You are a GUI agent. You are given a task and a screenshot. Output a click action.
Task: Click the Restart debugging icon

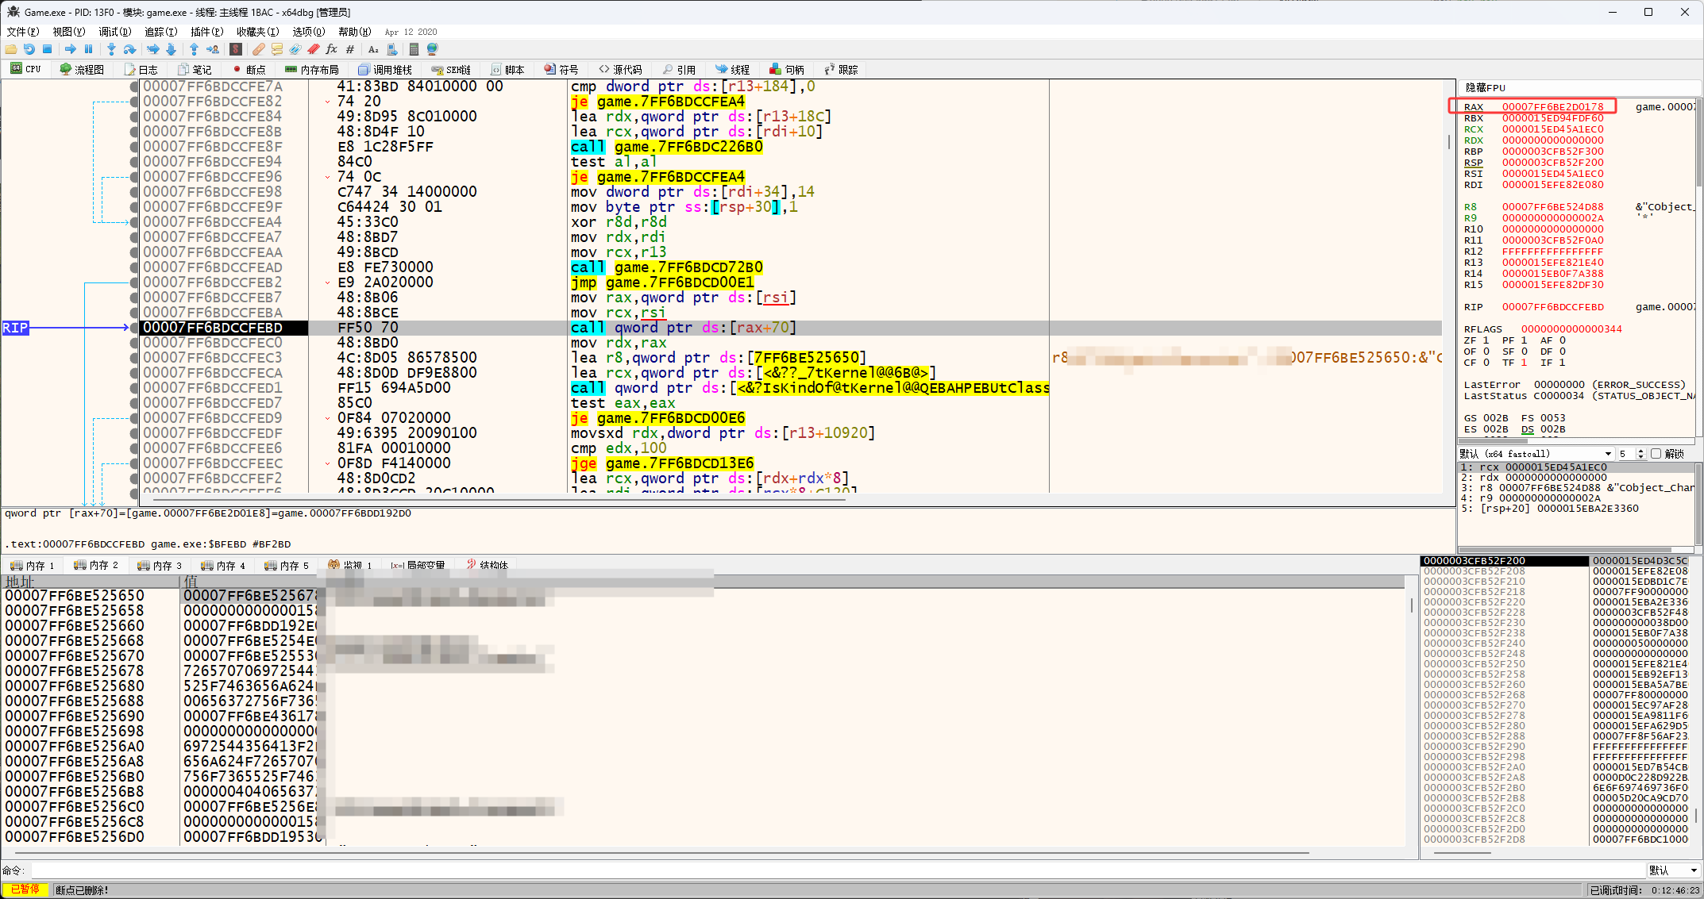point(29,49)
